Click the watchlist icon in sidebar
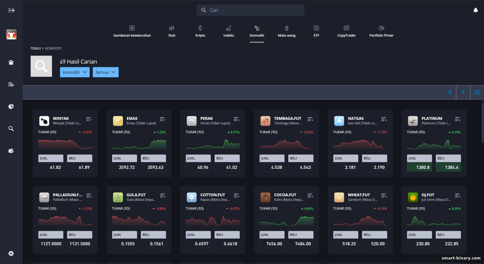Image resolution: width=484 pixels, height=264 pixels. pos(11,85)
